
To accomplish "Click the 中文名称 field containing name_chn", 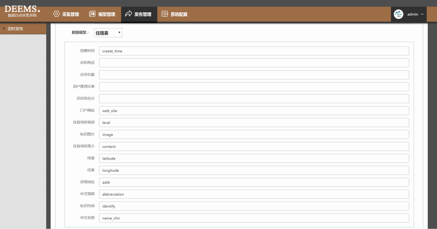I will [254, 218].
